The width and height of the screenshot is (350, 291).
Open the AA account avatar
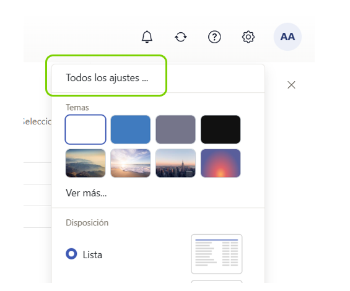coord(287,37)
